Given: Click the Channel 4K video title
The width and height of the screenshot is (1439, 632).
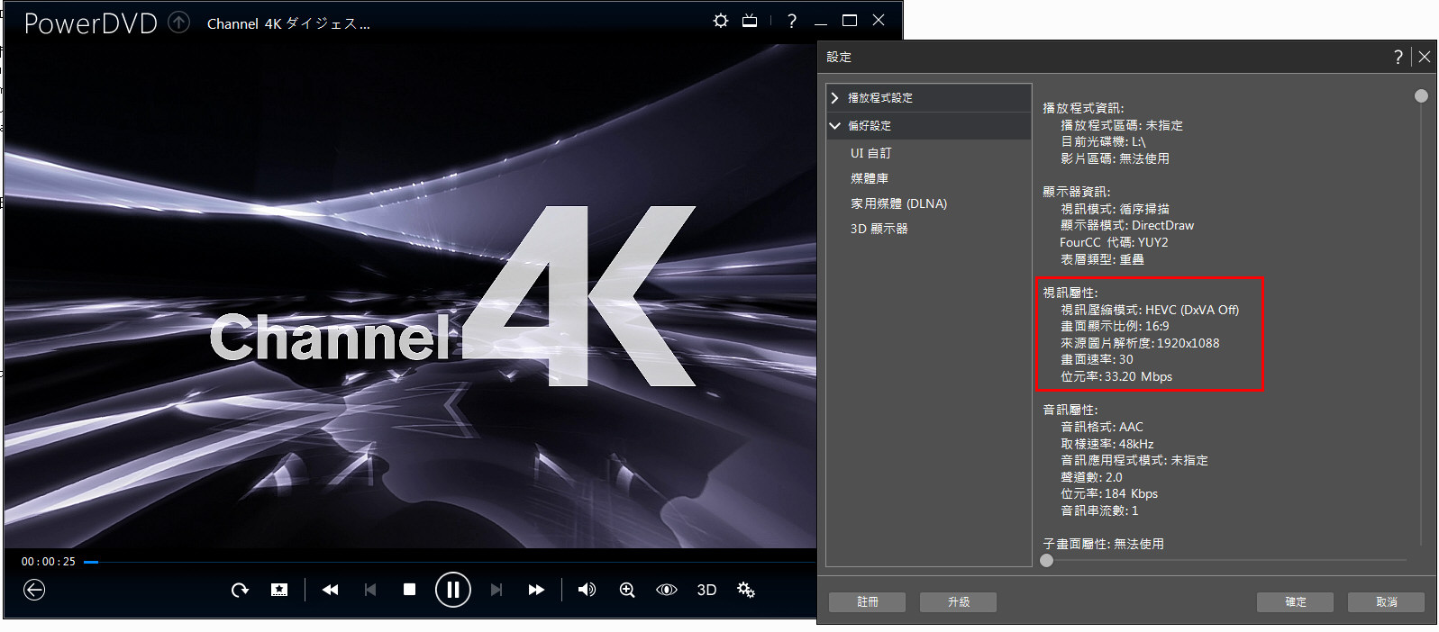Looking at the screenshot, I should tap(288, 23).
